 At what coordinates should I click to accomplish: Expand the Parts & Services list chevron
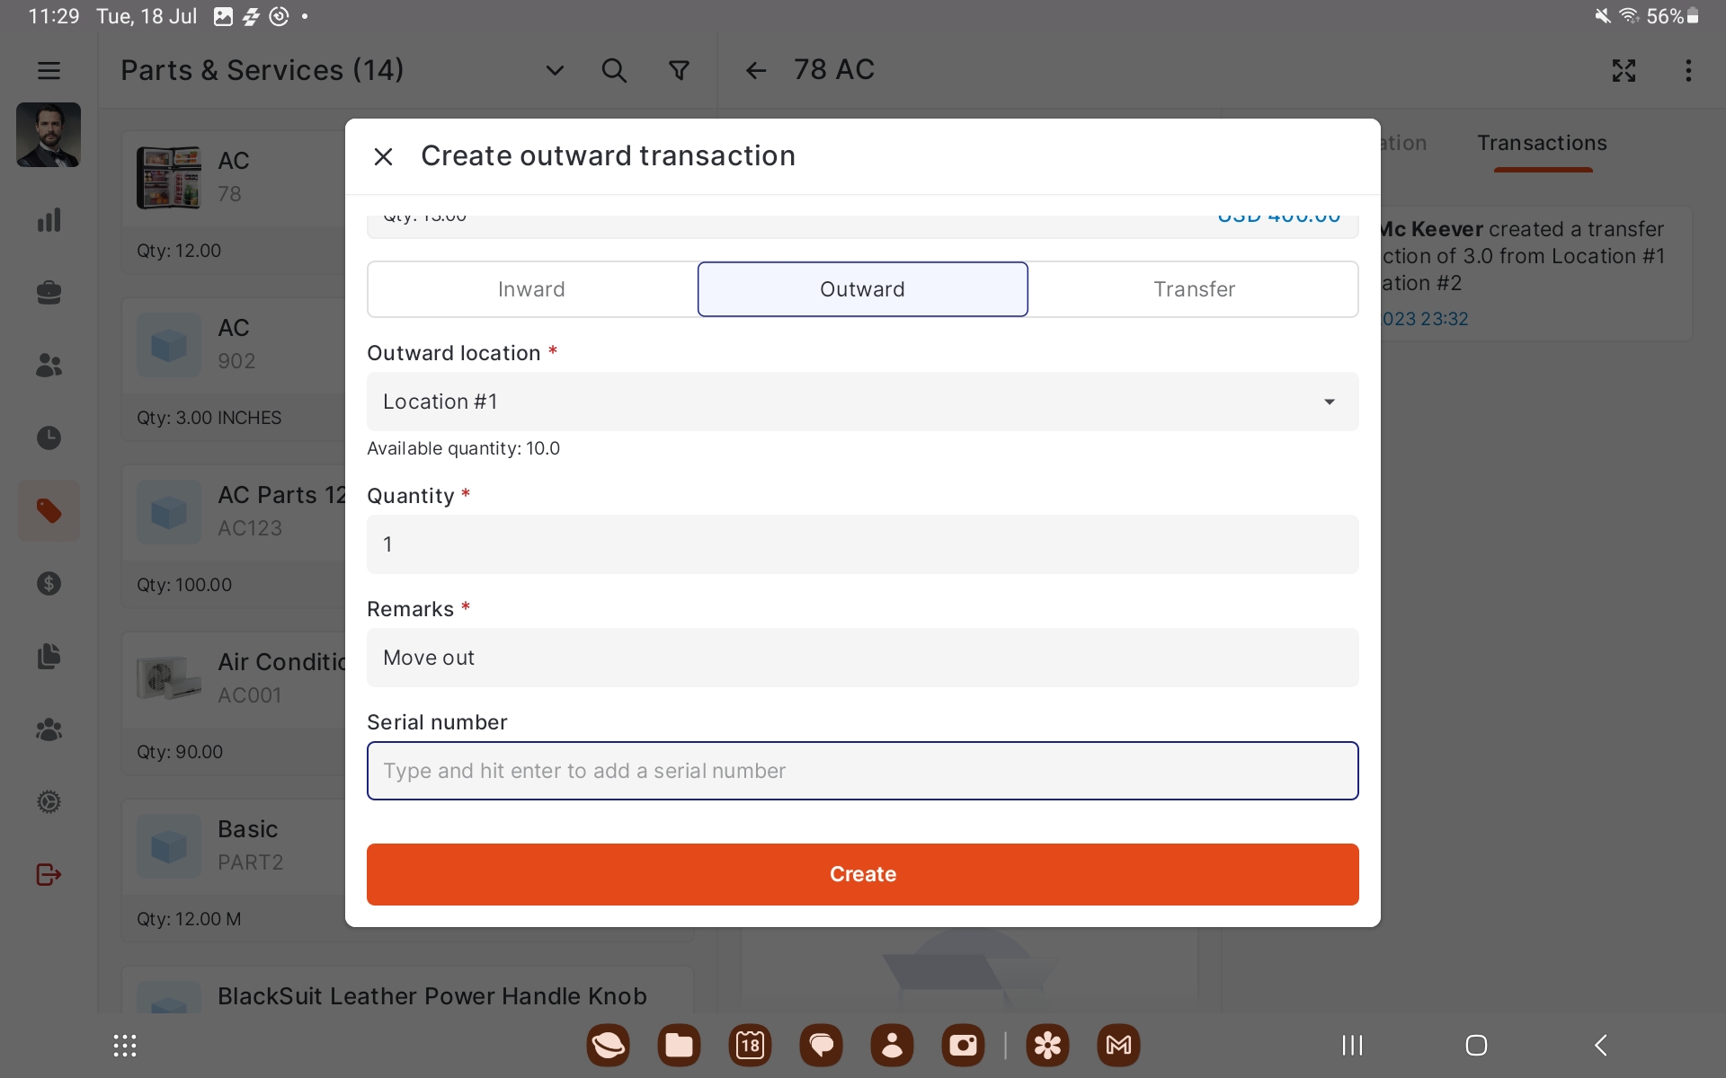click(555, 70)
